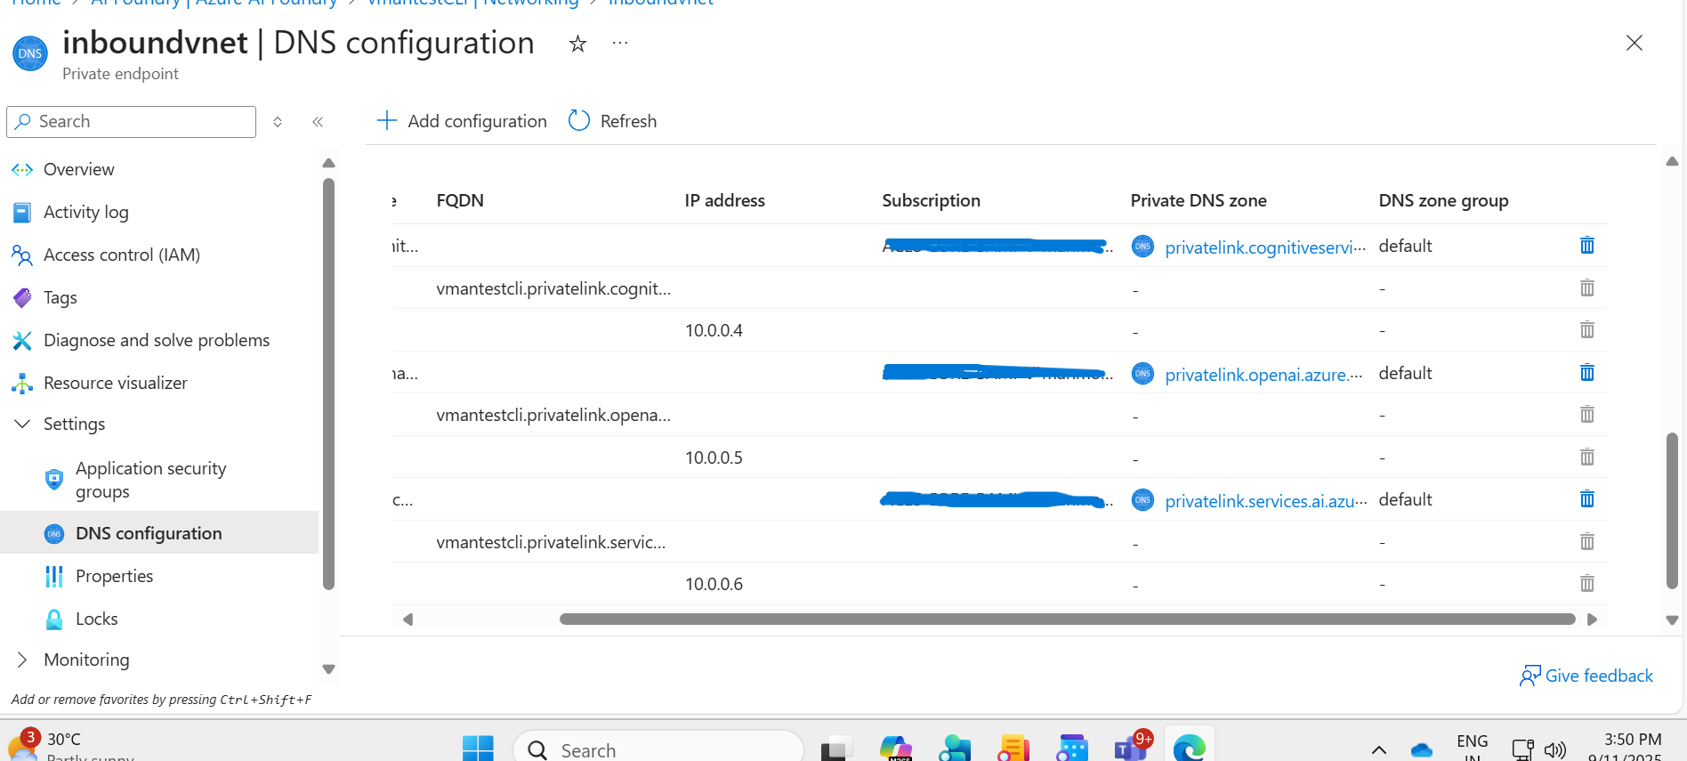
Task: Select the 10.0.0.4 IP address cell
Action: pos(714,330)
